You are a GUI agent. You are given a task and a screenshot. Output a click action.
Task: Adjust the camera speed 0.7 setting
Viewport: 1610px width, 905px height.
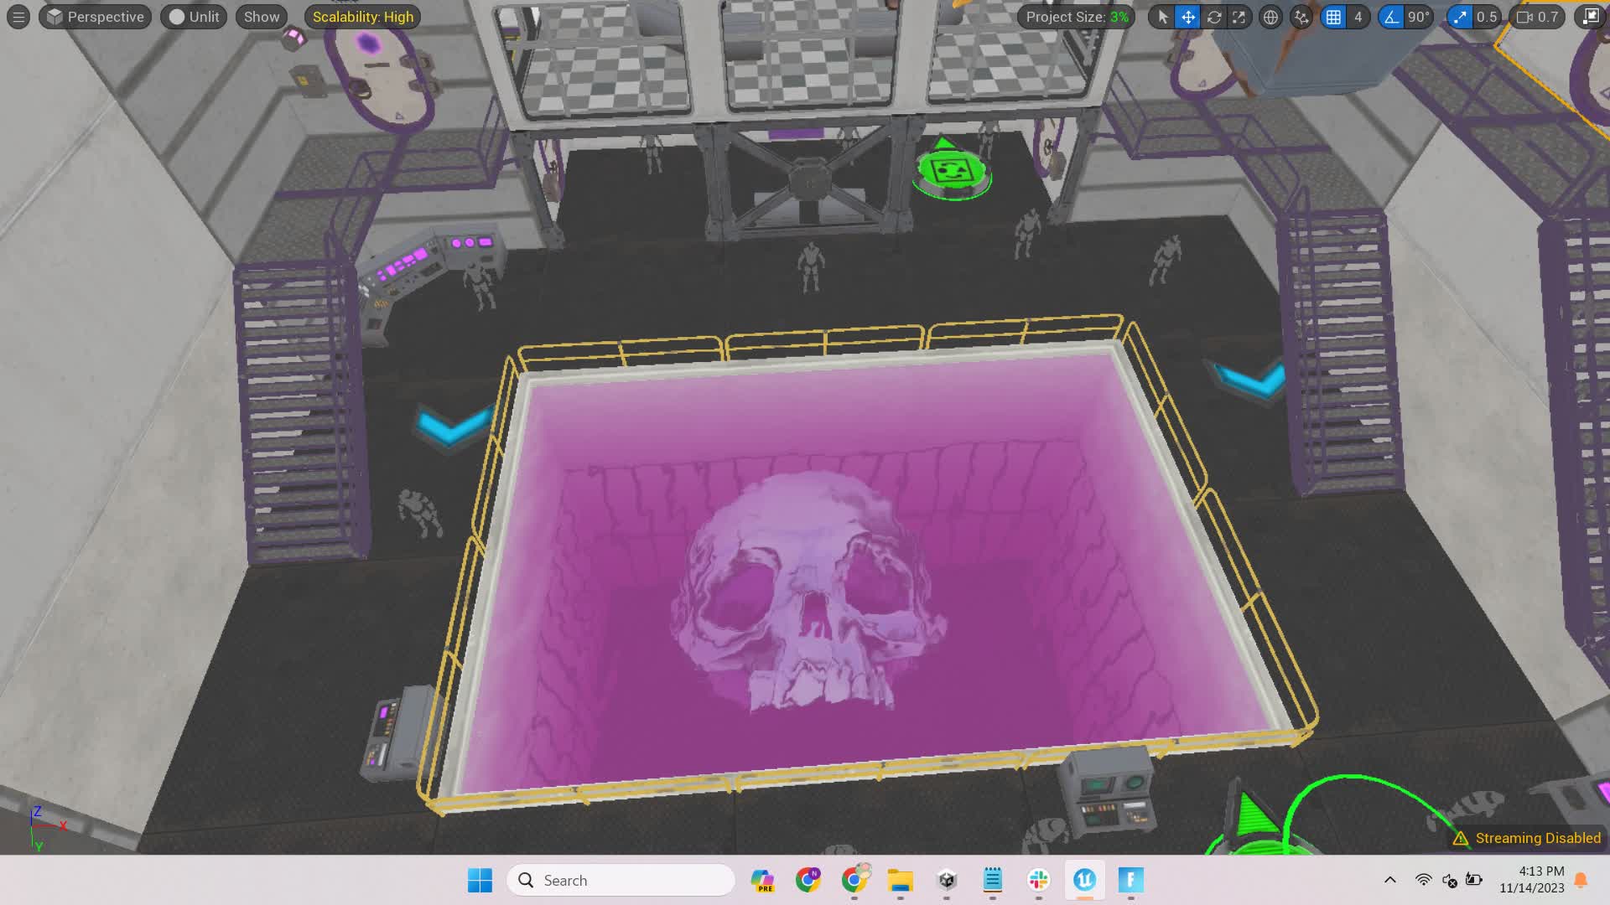click(1538, 17)
